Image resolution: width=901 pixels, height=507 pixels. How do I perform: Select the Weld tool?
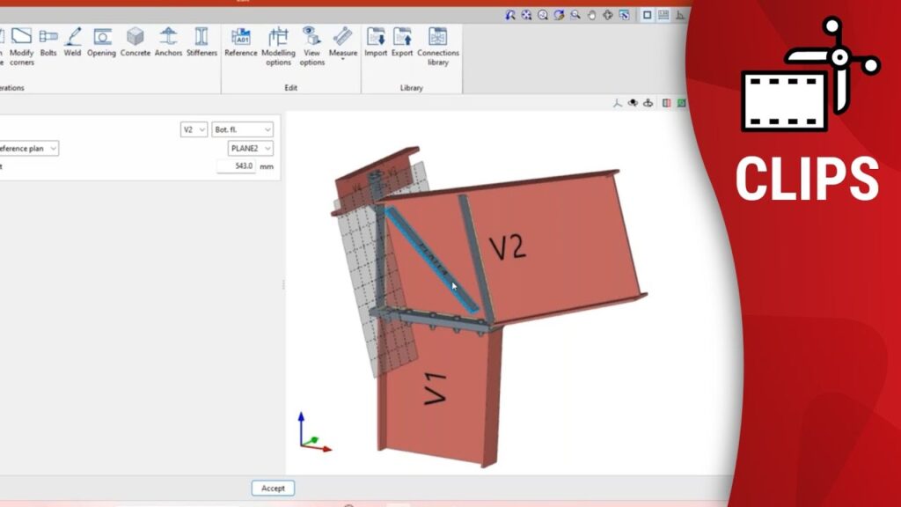point(73,41)
